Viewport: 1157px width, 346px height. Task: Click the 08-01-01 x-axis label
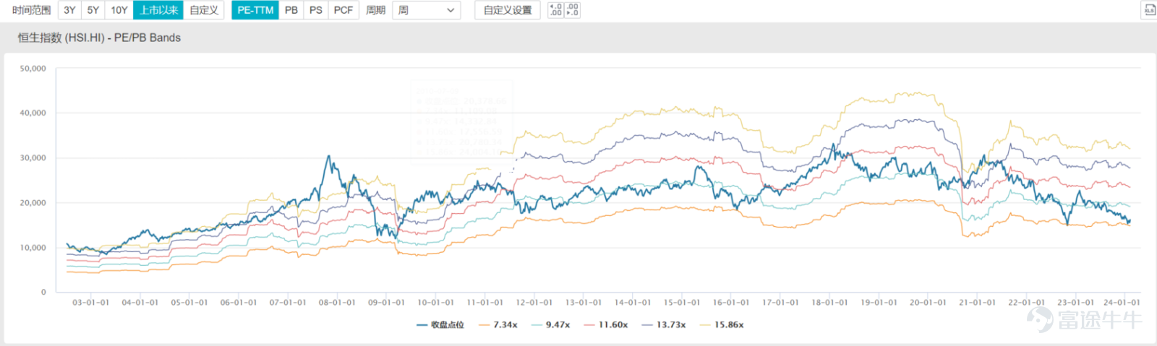(337, 303)
